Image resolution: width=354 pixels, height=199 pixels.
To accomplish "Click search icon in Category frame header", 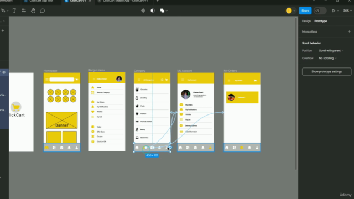I will point(162,80).
